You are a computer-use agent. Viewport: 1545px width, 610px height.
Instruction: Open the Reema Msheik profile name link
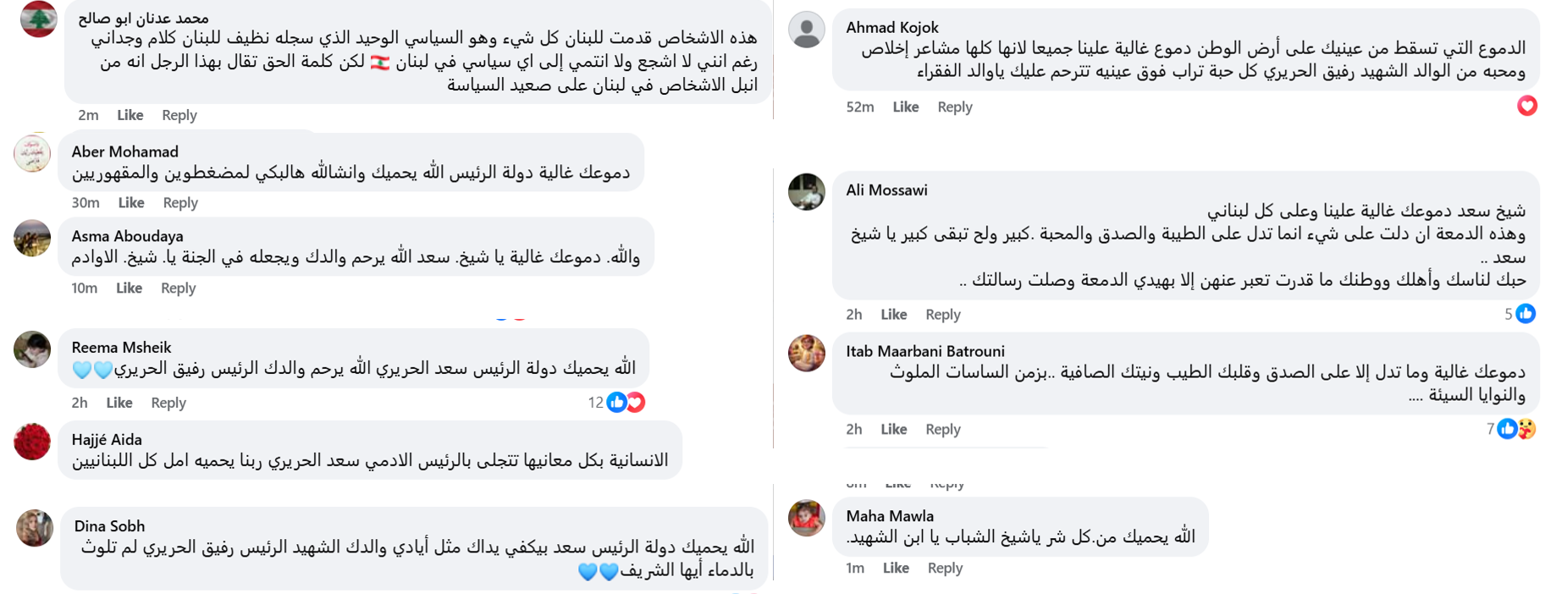[x=121, y=347]
